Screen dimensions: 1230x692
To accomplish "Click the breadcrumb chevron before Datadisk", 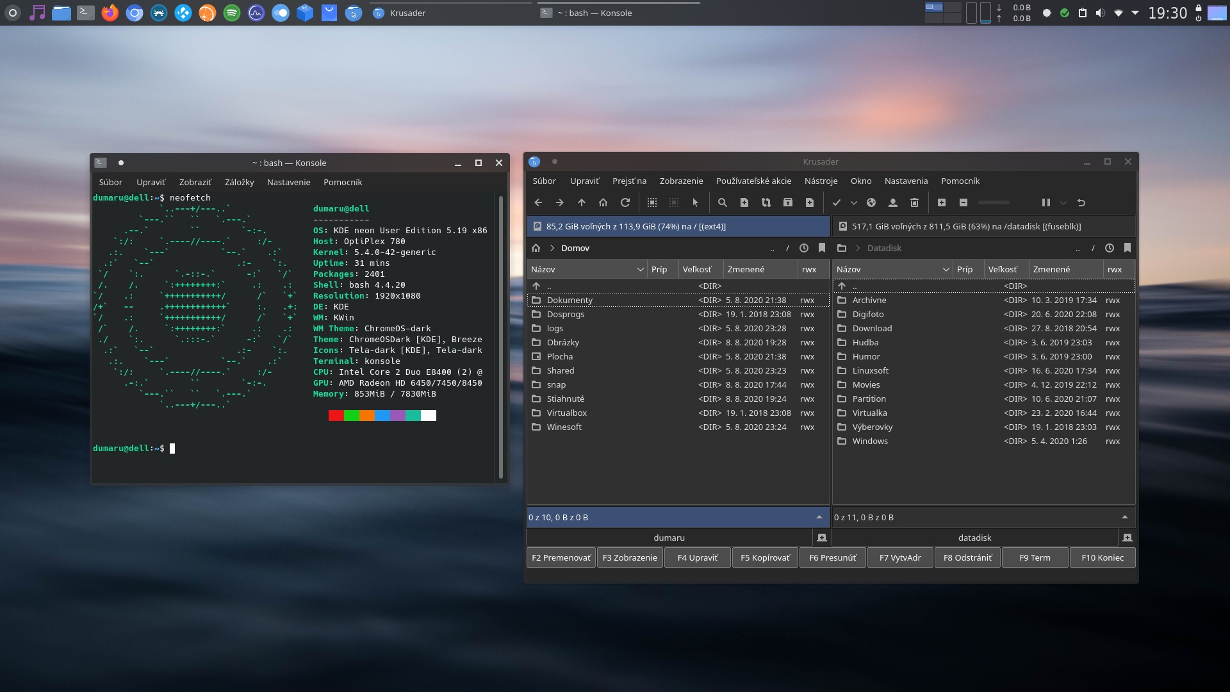I will pos(858,248).
